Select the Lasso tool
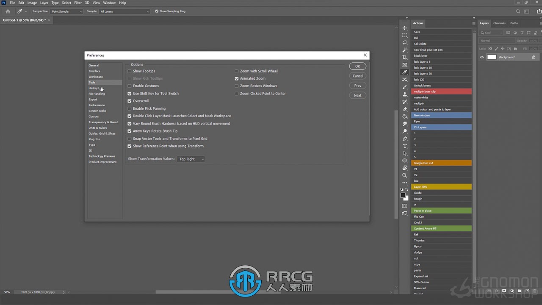The height and width of the screenshot is (305, 542). tap(405, 42)
